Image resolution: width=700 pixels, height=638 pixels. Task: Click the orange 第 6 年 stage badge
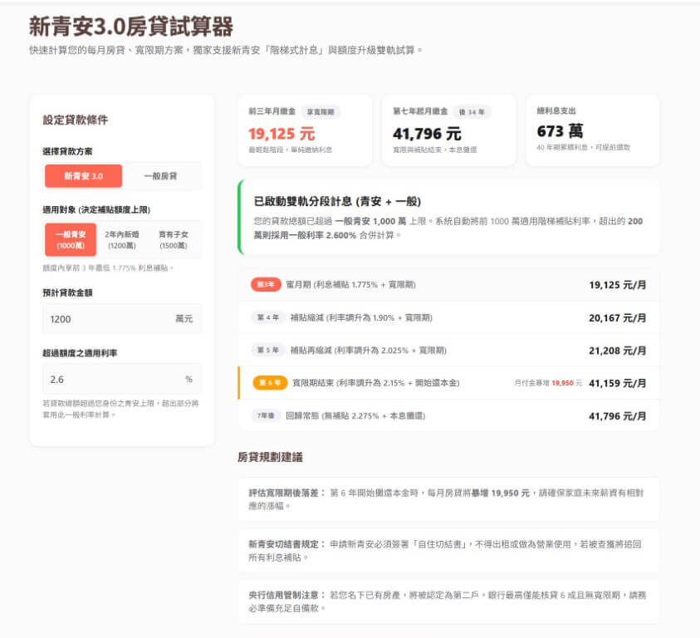tap(270, 383)
